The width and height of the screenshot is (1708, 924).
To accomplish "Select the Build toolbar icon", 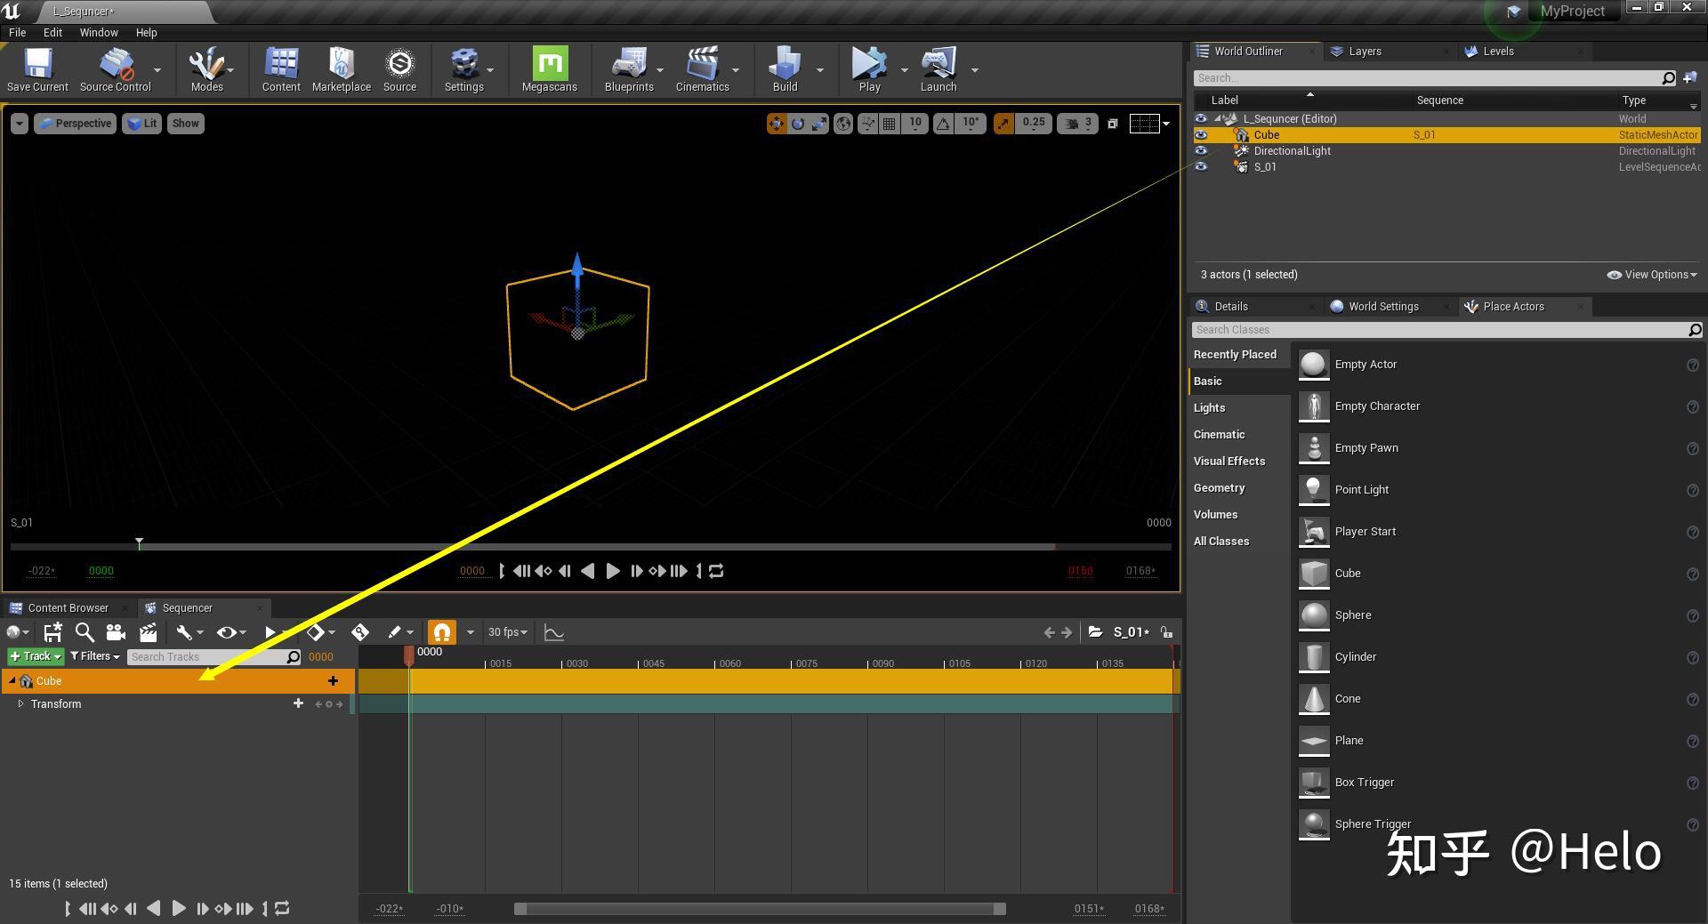I will click(x=784, y=69).
